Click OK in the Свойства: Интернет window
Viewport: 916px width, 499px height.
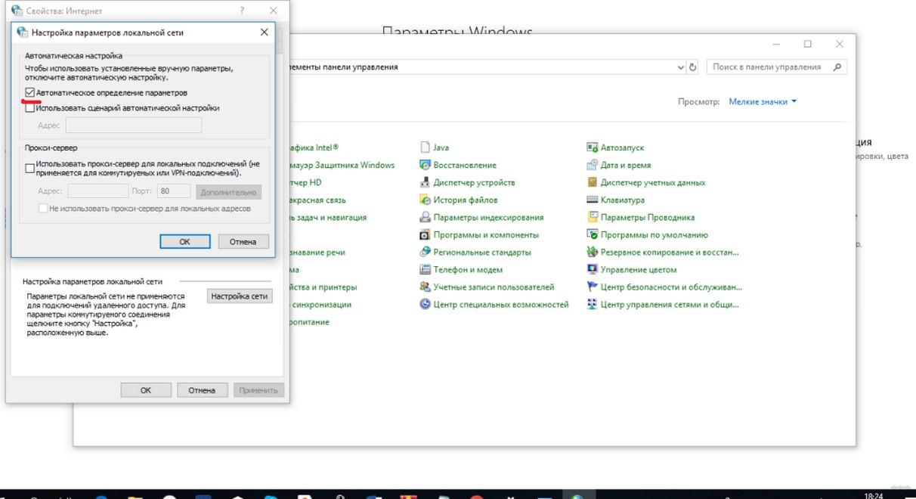point(146,390)
